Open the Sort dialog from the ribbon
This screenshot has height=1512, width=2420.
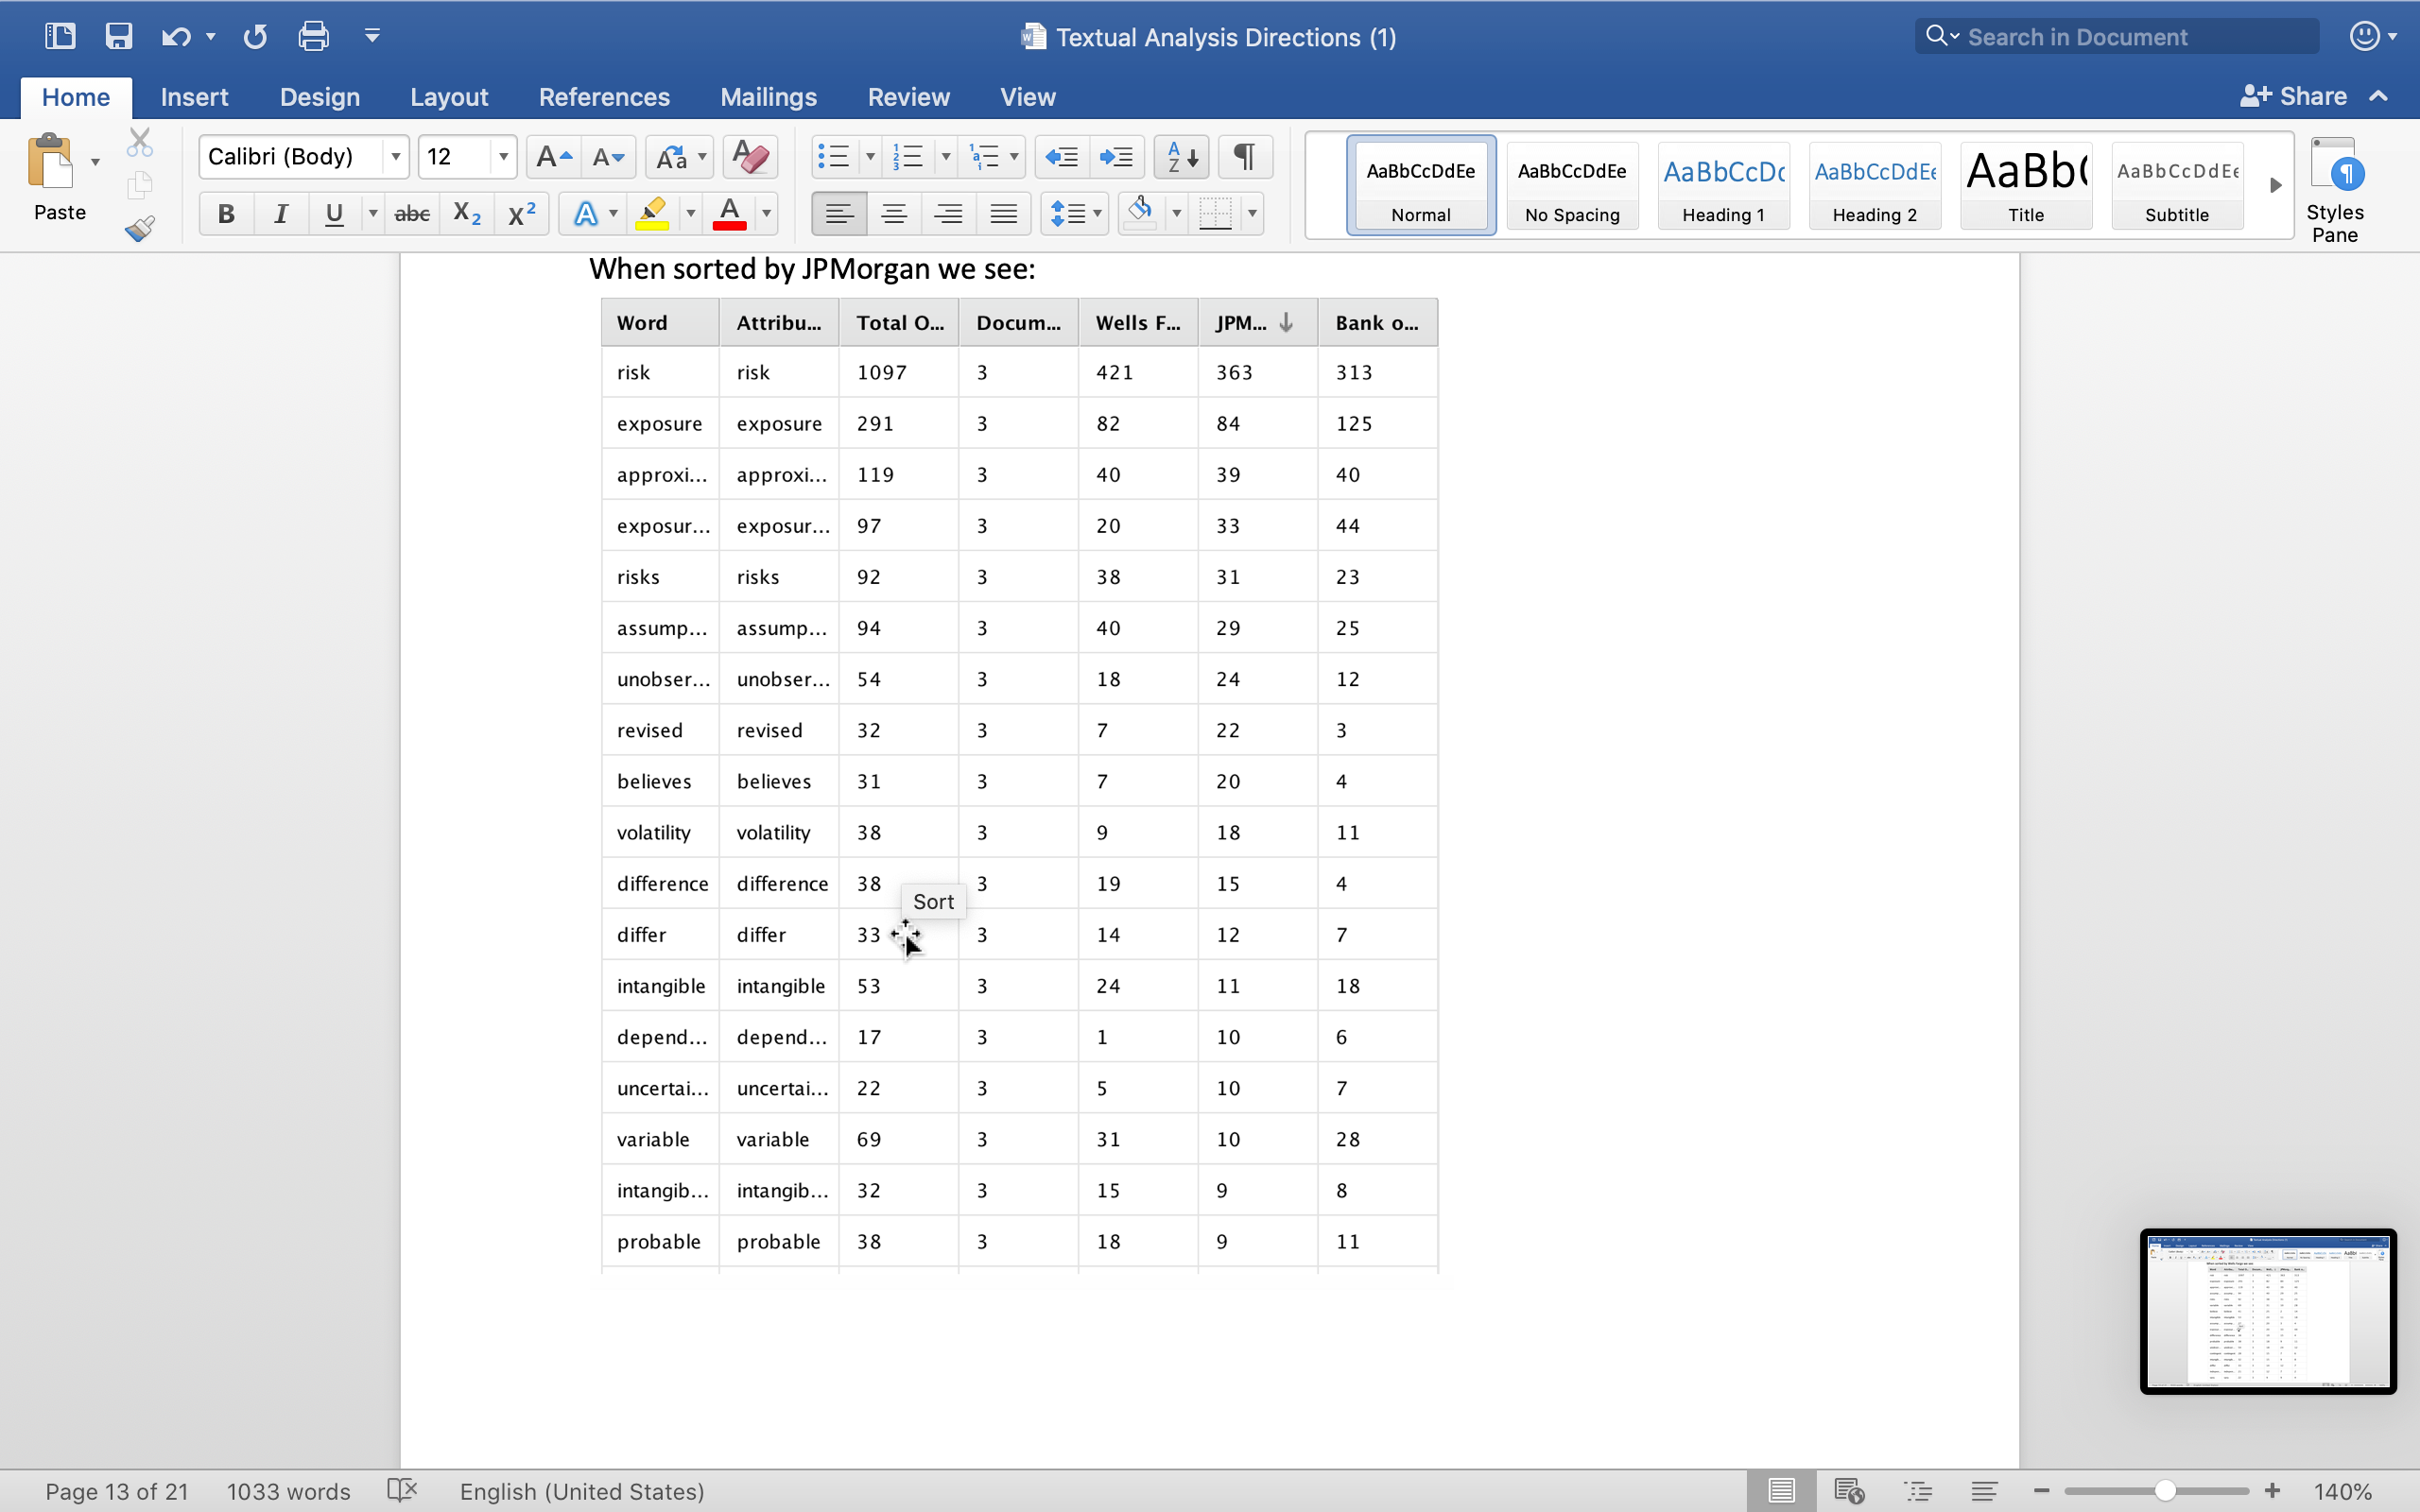1181,157
